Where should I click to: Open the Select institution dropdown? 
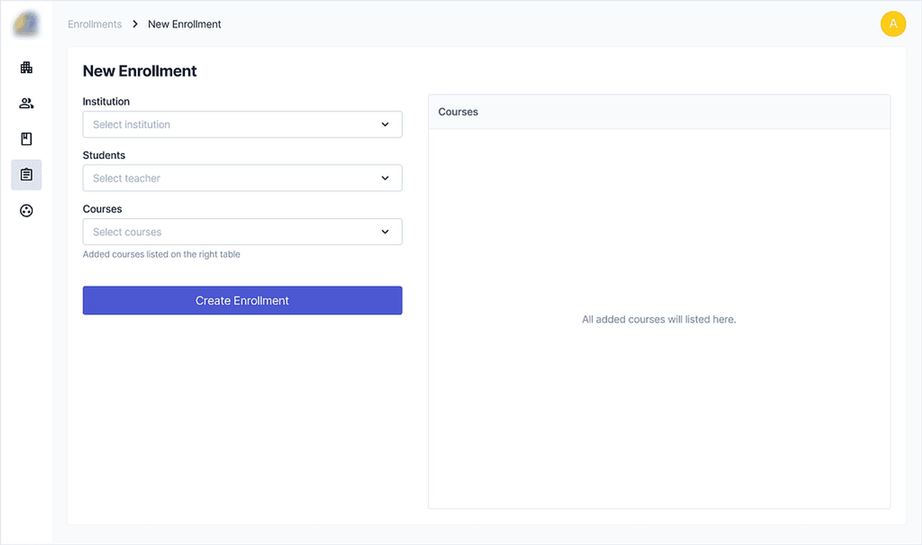pyautogui.click(x=242, y=124)
